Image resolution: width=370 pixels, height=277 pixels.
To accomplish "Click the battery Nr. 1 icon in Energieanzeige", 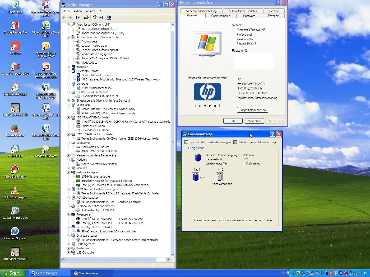I will coord(196,177).
